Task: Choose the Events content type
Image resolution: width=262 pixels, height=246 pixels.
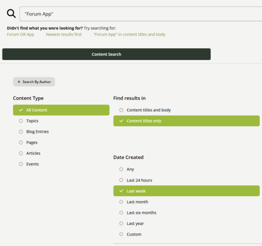Action: (x=33, y=164)
